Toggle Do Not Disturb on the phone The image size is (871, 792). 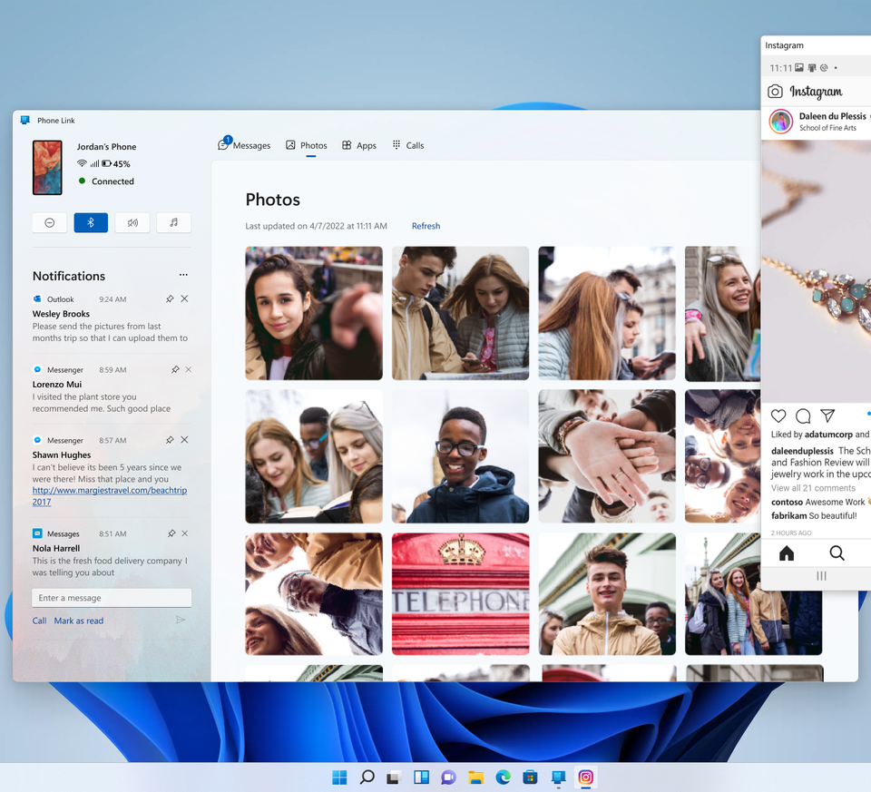tap(50, 222)
